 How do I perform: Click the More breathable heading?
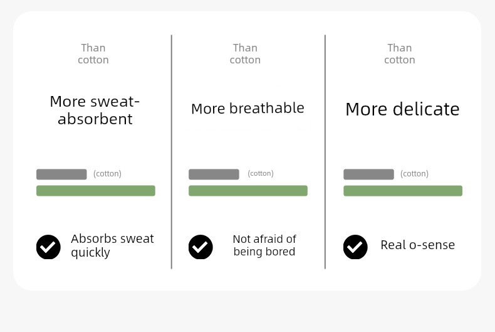(248, 109)
